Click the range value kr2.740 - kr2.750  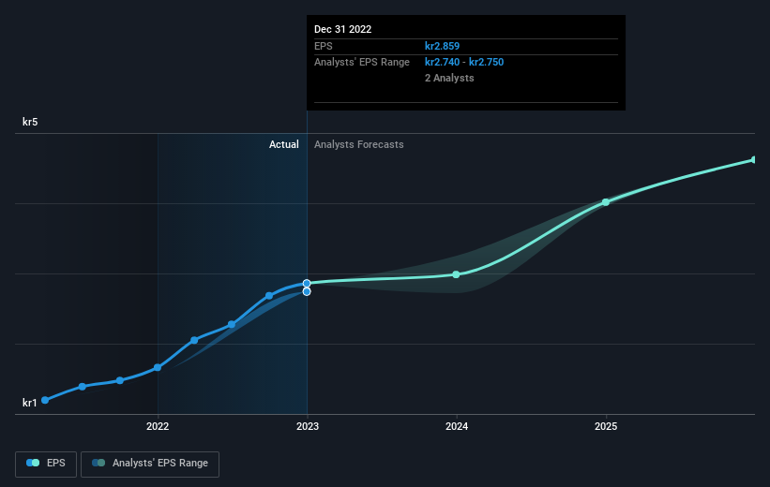click(464, 63)
